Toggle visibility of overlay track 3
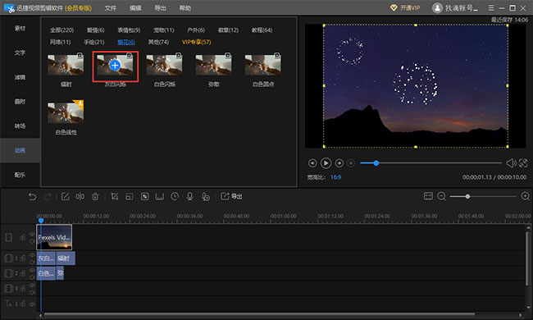 [32, 285]
